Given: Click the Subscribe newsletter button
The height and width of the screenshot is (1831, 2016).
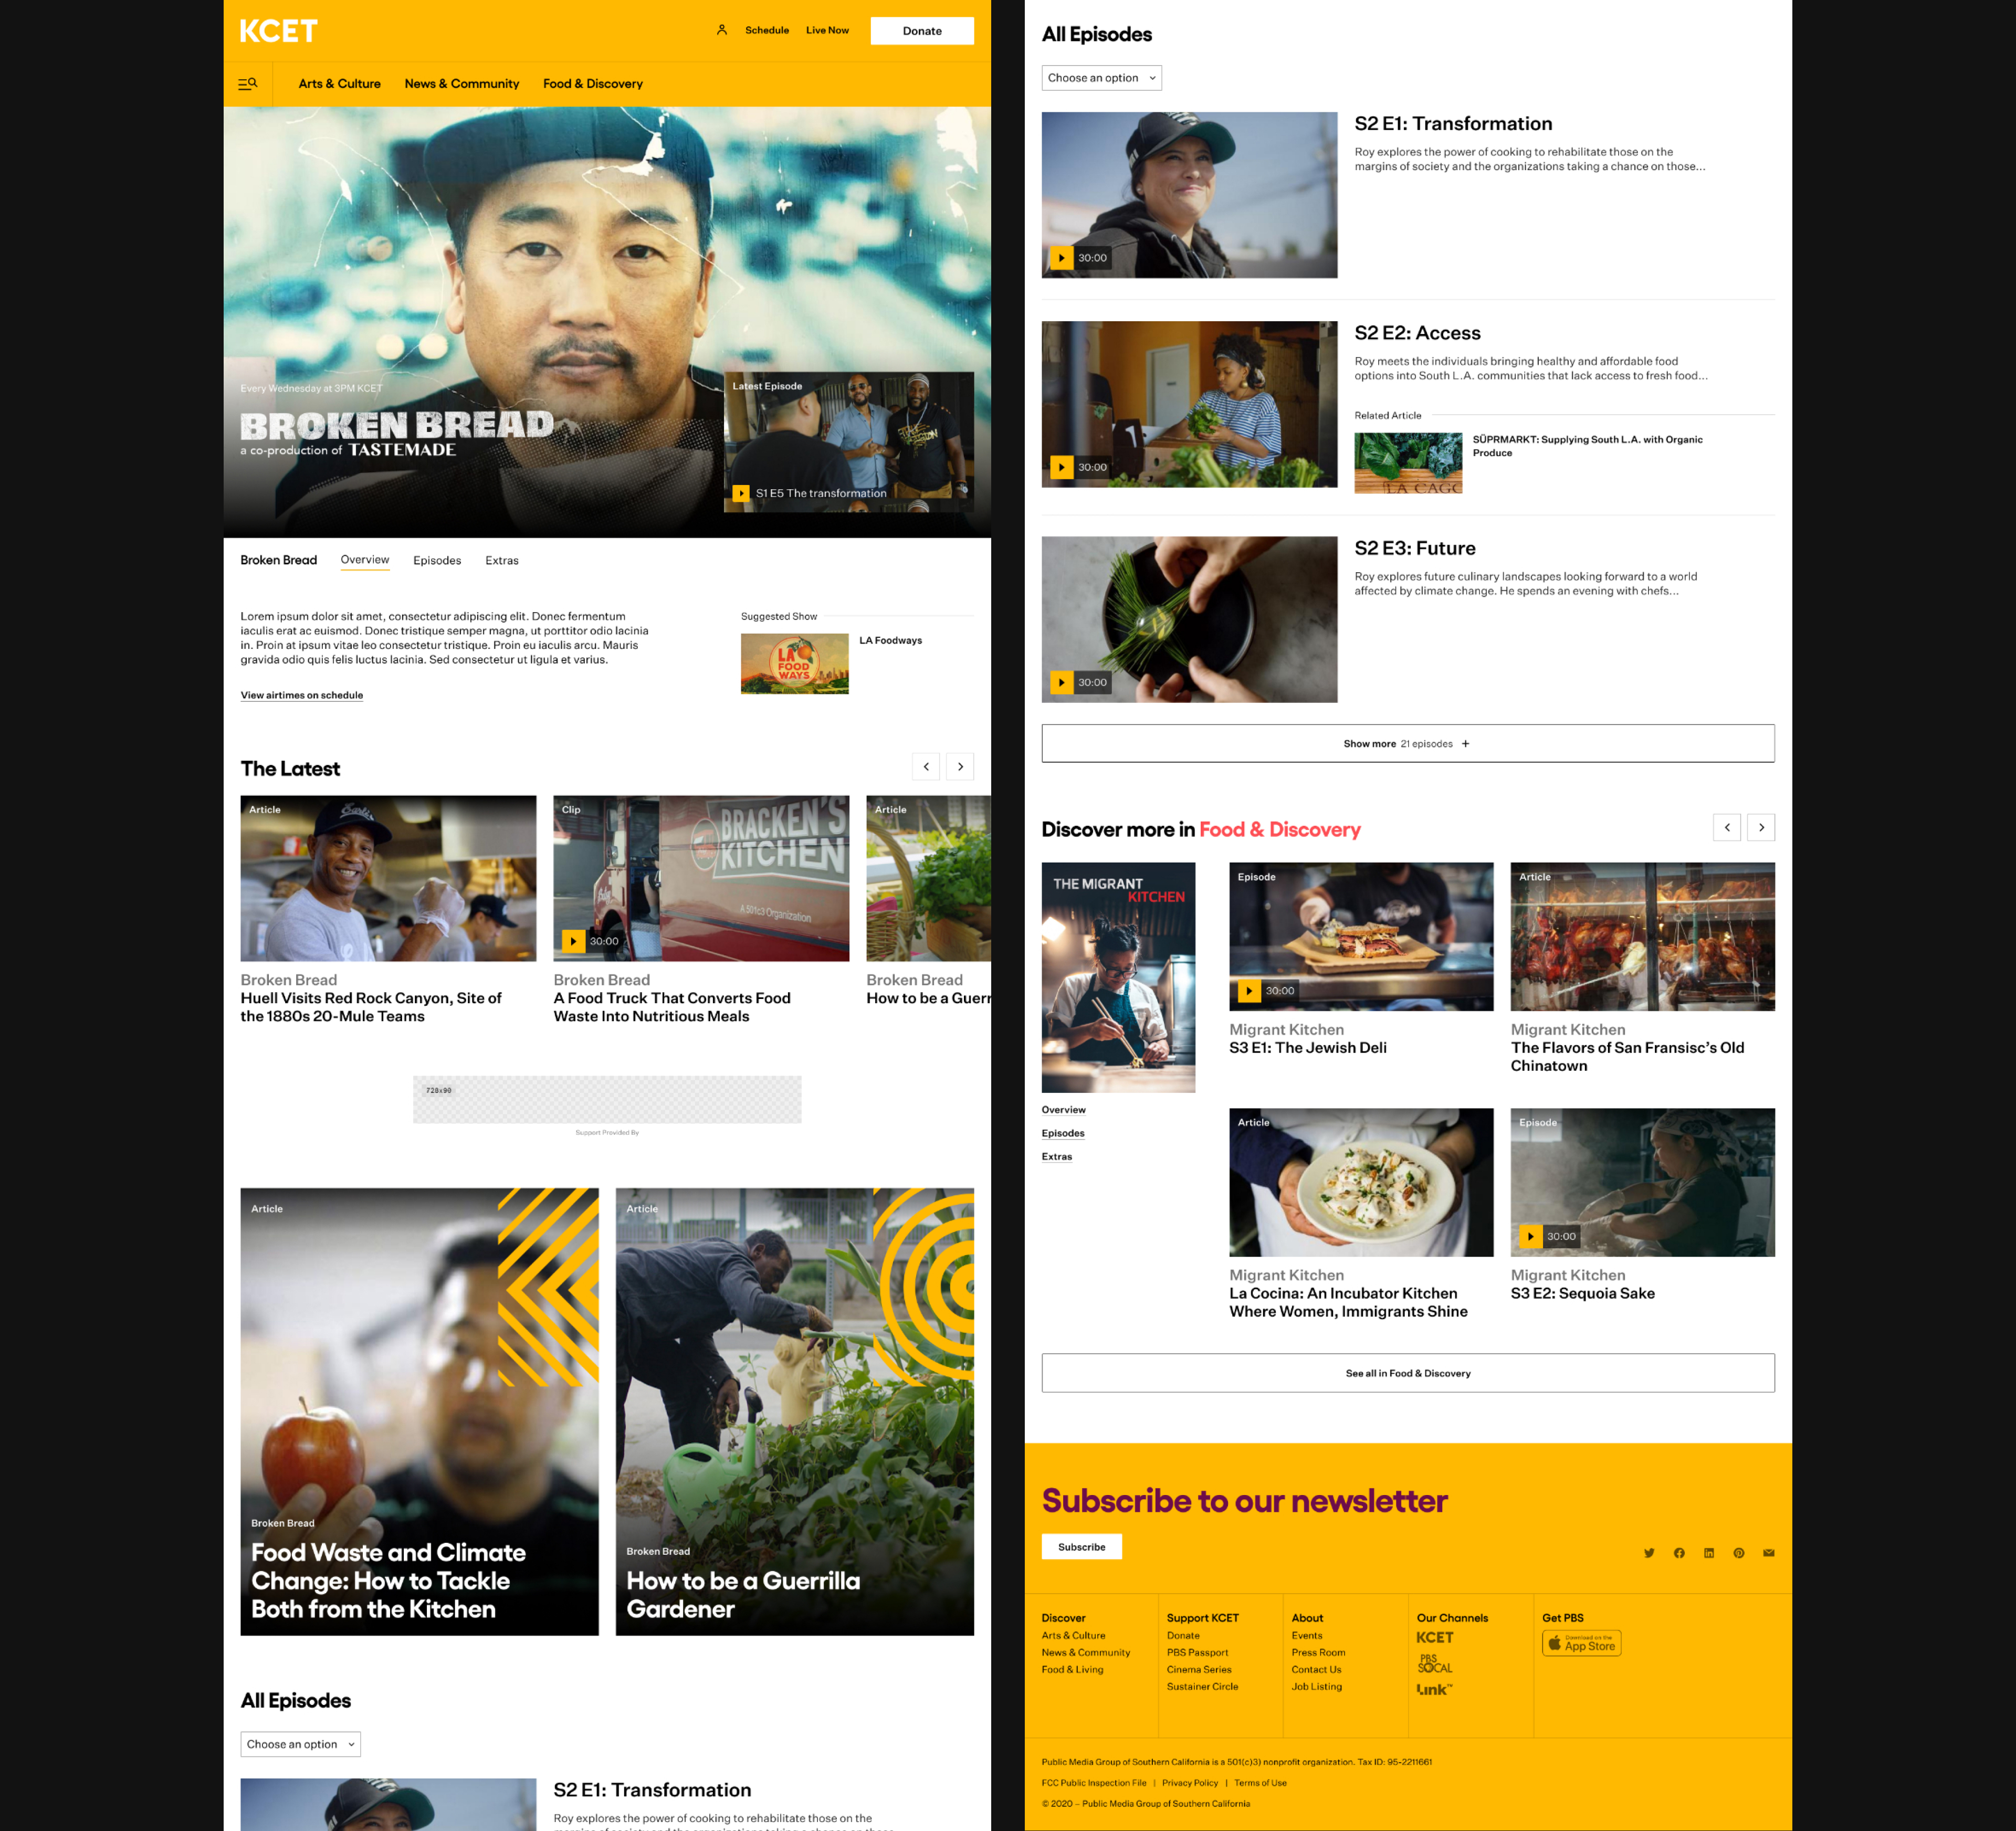Looking at the screenshot, I should pyautogui.click(x=1082, y=1547).
